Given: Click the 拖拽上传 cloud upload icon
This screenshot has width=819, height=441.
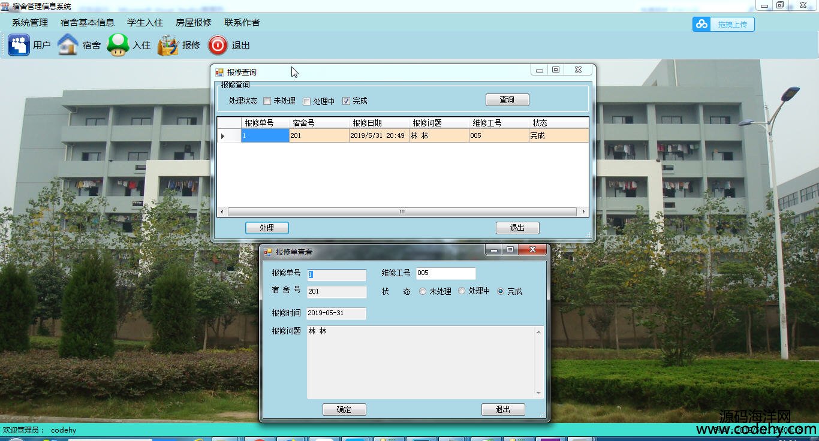Looking at the screenshot, I should pos(701,25).
